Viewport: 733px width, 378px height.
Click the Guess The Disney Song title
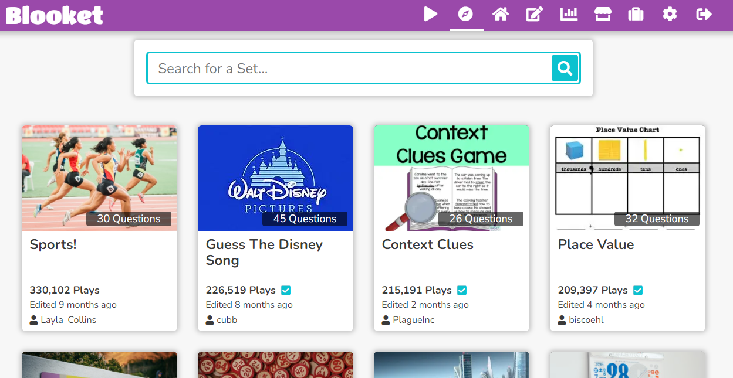pyautogui.click(x=264, y=253)
